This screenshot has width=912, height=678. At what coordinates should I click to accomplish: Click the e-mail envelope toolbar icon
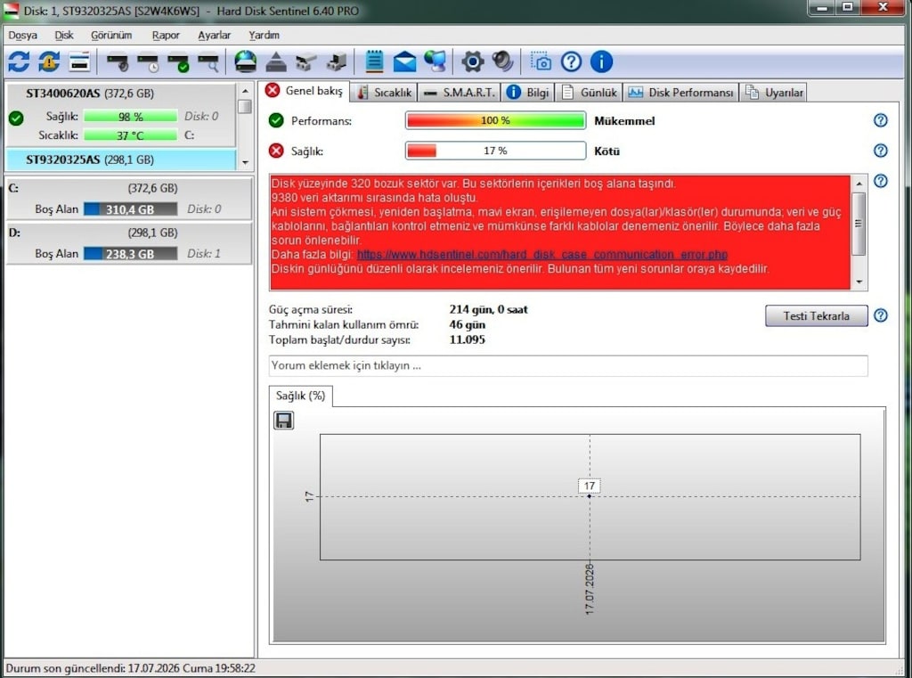[x=404, y=61]
